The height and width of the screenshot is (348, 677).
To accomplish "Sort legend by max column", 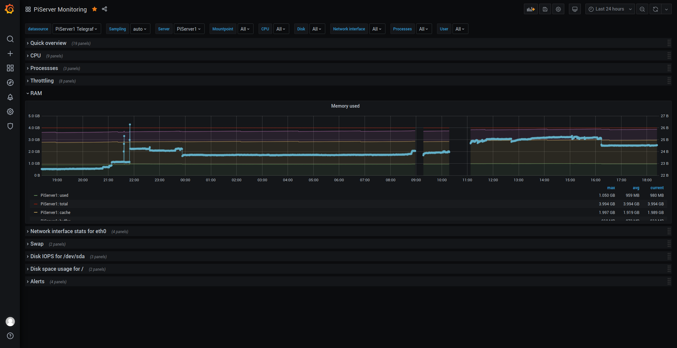I will pyautogui.click(x=611, y=188).
